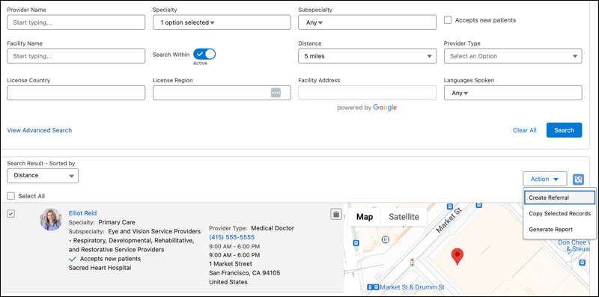The image size is (599, 297).
Task: Switch to the Satellite view tab
Action: pyautogui.click(x=404, y=217)
